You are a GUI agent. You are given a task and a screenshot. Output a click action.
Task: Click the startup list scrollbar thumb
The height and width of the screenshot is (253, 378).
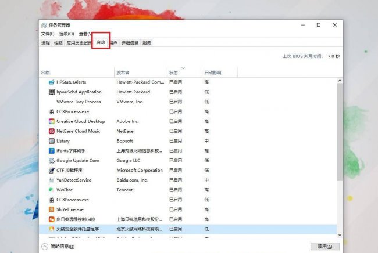pyautogui.click(x=340, y=132)
